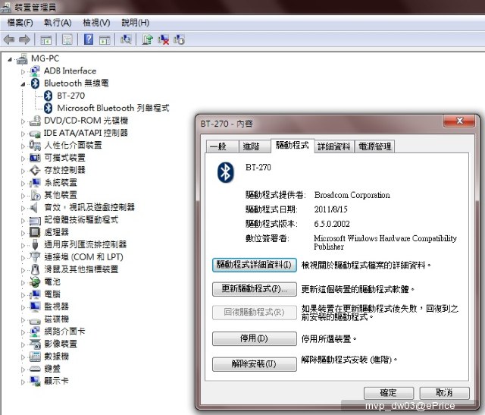Click the 驅動程式詳細資料(I) button
Screen dimensions: 485x415
click(x=255, y=265)
